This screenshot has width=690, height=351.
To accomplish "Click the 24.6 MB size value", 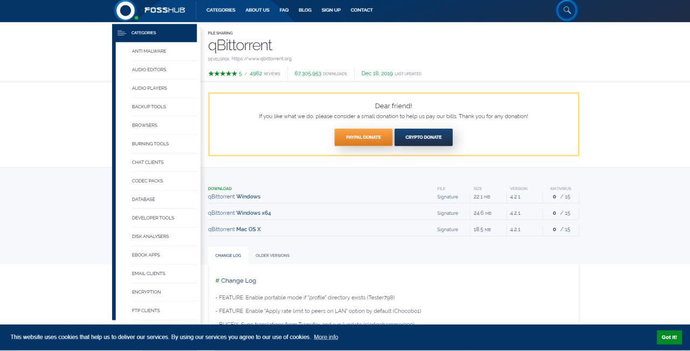I will point(482,213).
